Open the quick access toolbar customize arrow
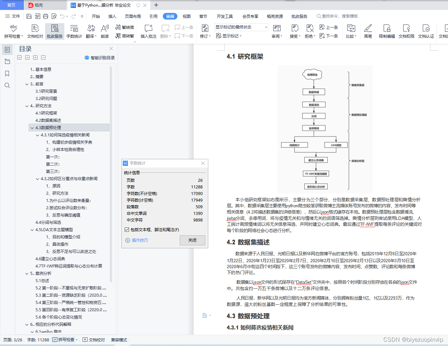 pos(82,16)
